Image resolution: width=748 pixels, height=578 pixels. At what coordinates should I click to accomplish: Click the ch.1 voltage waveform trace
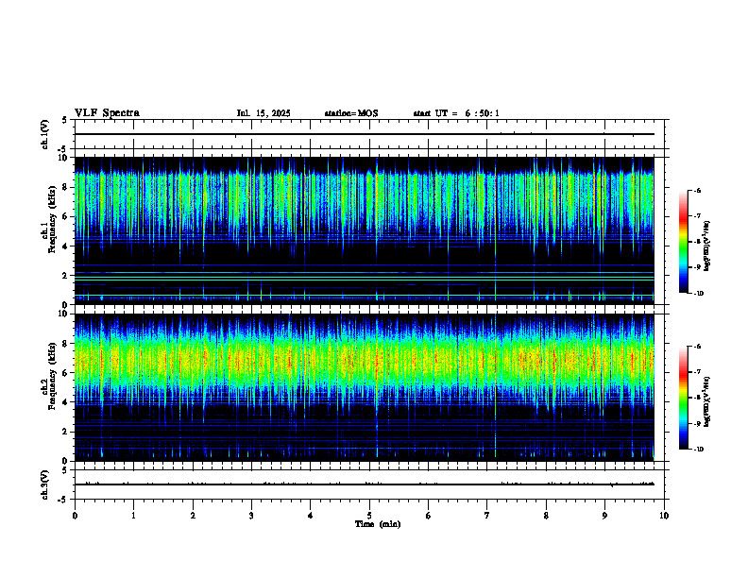[365, 134]
